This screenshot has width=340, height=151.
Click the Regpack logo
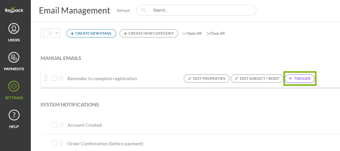(x=15, y=10)
